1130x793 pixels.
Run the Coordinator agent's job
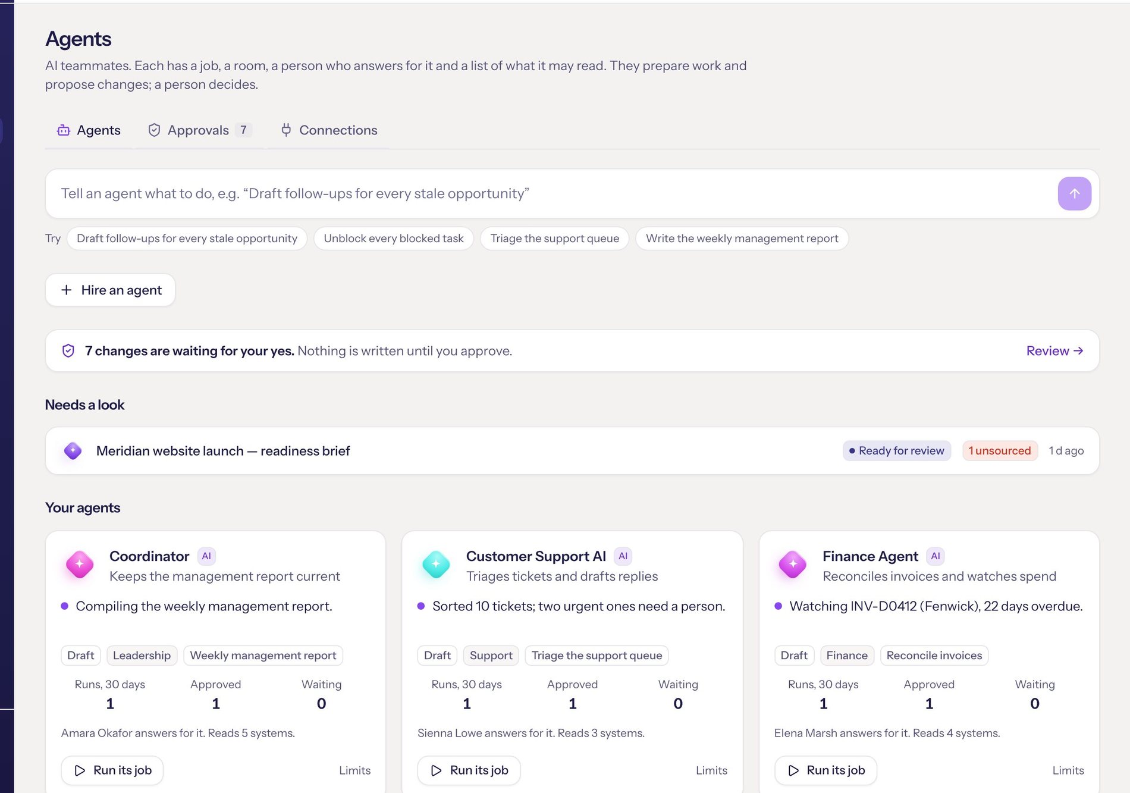112,770
